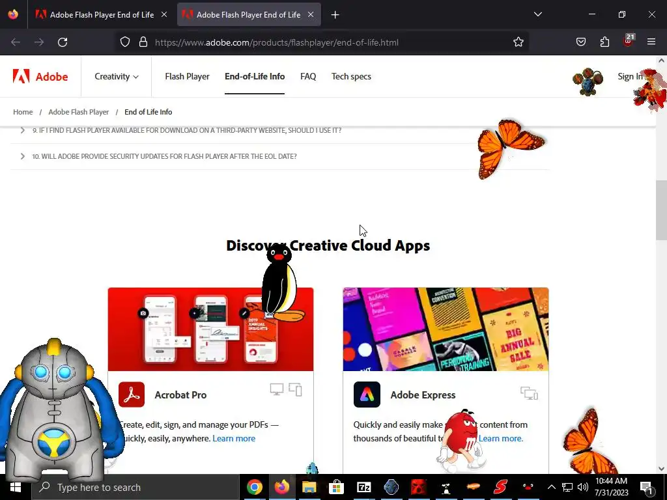Click the taskbar clock showing 10:44 AM
The height and width of the screenshot is (500, 667).
point(611,487)
